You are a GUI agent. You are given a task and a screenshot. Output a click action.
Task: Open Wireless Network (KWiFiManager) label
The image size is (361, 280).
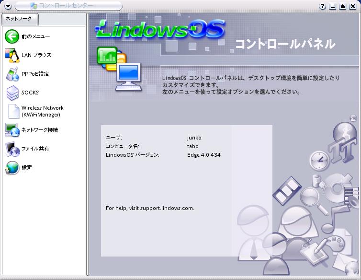(x=42, y=111)
